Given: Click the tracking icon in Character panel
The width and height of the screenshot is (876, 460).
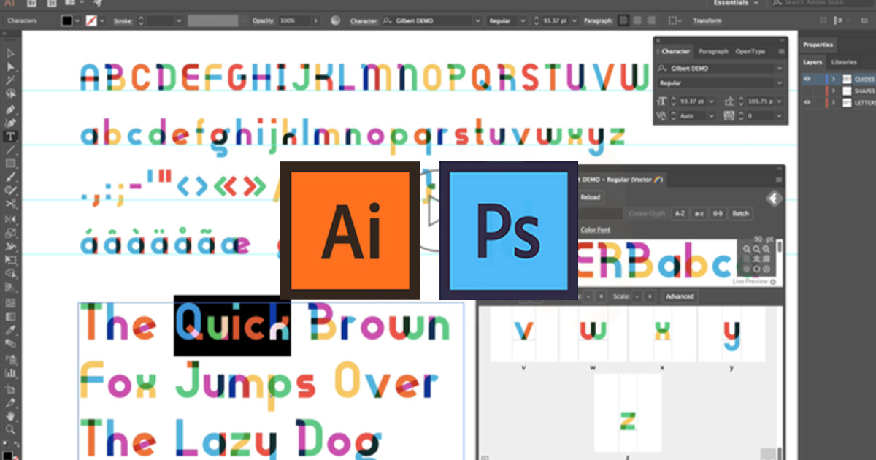Looking at the screenshot, I should 728,116.
